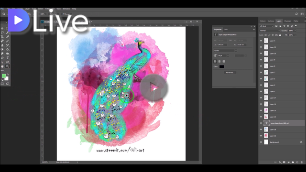The image size is (306, 172).
Task: Toggle Quick Mask mode icon
Action: pos(2,84)
